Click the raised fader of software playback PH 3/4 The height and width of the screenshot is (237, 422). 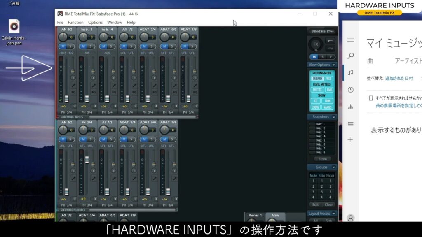87,160
